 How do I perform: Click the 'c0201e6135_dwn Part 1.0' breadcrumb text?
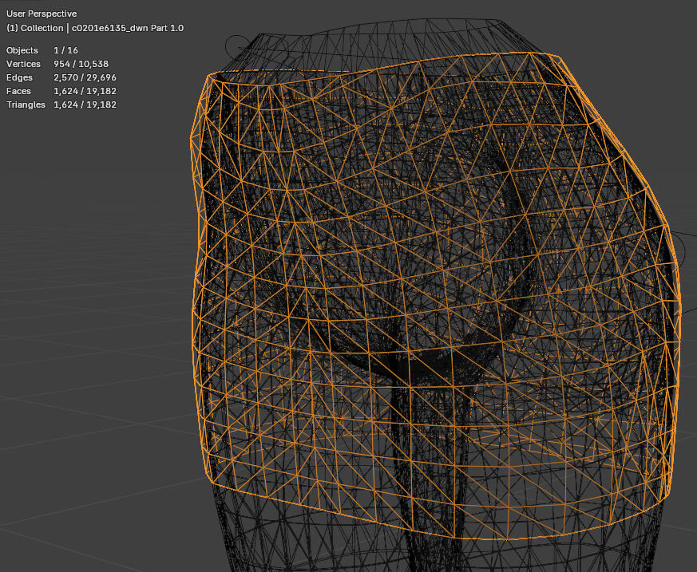(x=128, y=27)
